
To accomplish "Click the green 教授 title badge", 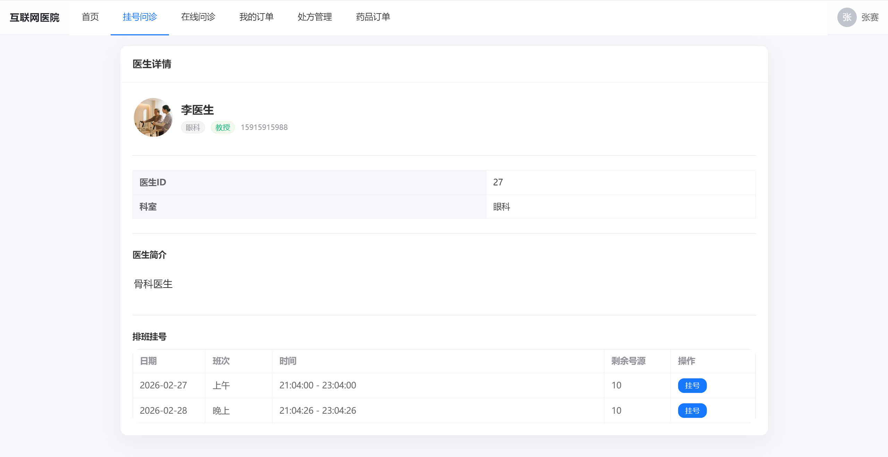I will click(x=223, y=128).
